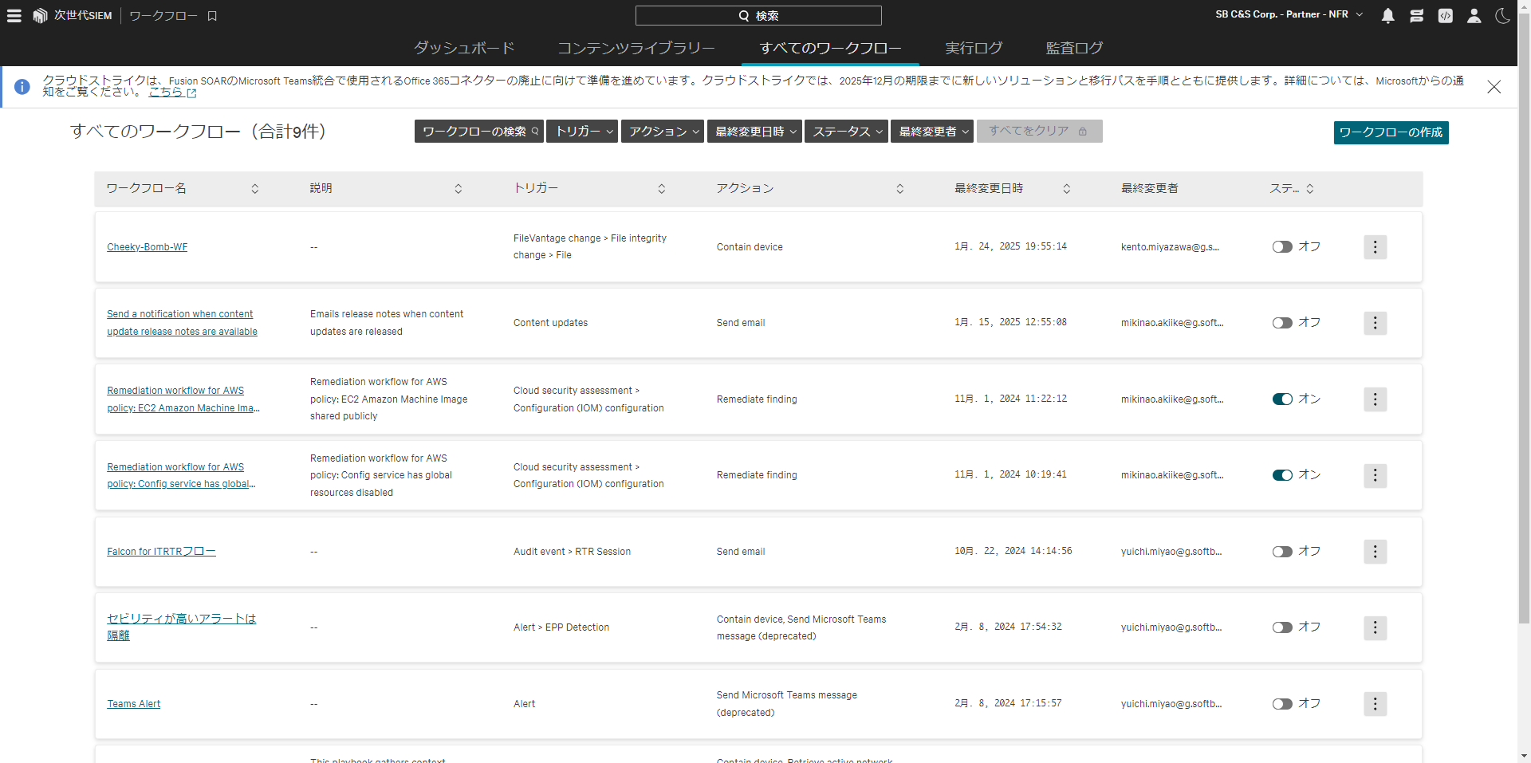Open ワークフローの検索 filter
The height and width of the screenshot is (763, 1531).
coord(479,132)
